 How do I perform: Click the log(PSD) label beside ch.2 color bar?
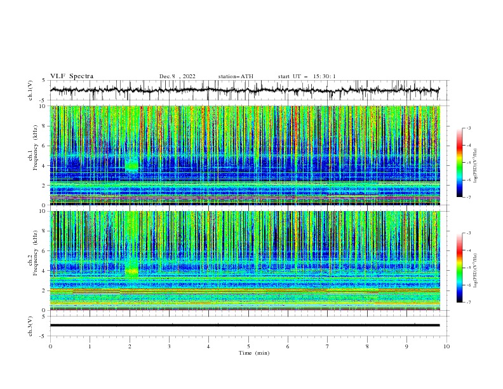point(475,271)
